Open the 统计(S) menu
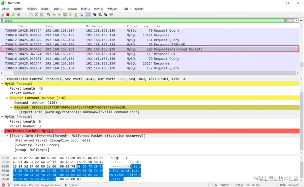 pyautogui.click(x=85, y=9)
